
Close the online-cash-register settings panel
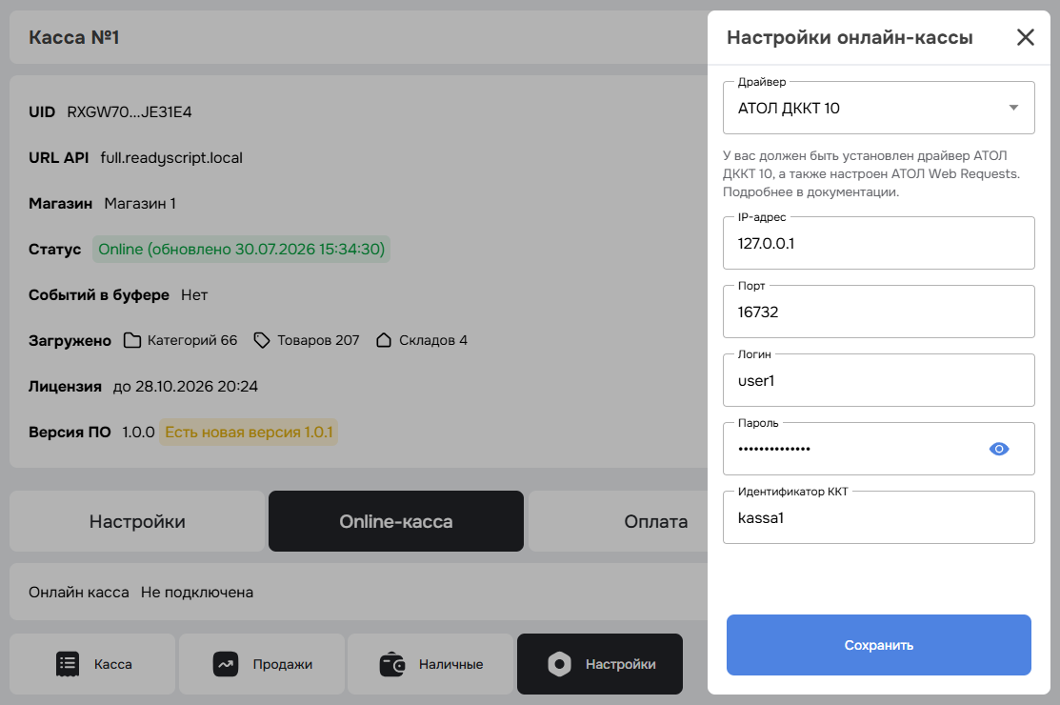[1025, 37]
